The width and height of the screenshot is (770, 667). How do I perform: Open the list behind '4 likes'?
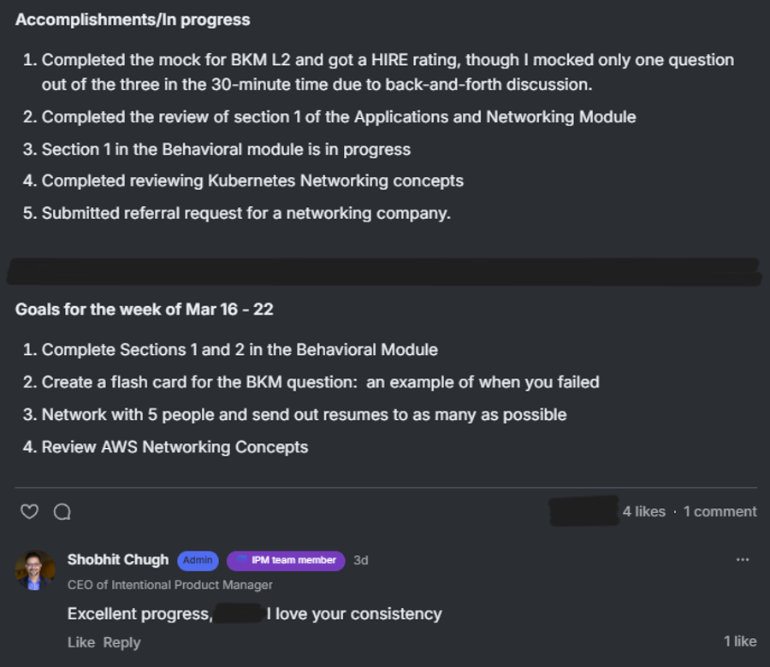tap(643, 511)
